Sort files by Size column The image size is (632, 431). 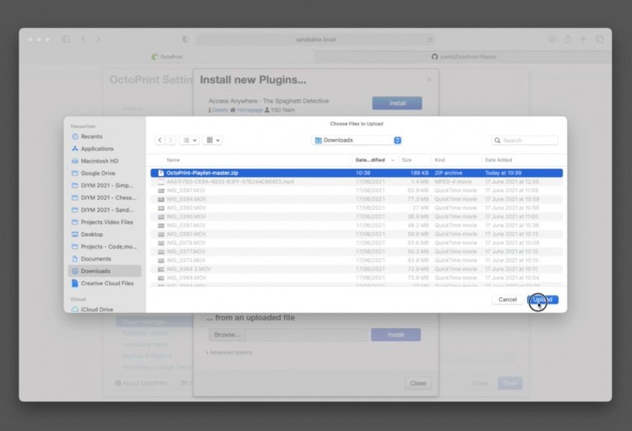pyautogui.click(x=406, y=159)
